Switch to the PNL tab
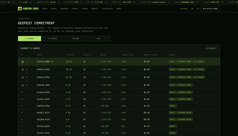238x136 pixels. coord(99,38)
